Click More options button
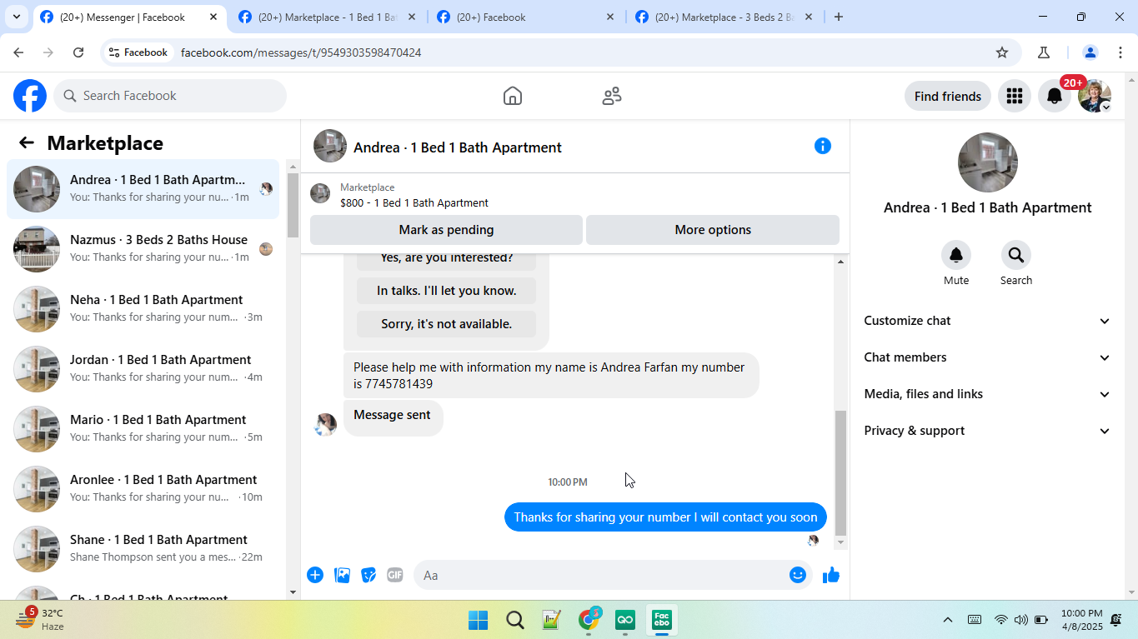The height and width of the screenshot is (639, 1138). point(713,230)
